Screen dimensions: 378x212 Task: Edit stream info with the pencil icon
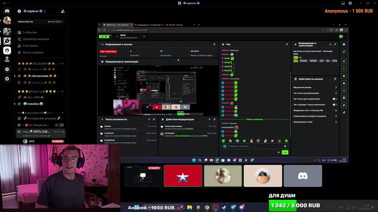(x=330, y=44)
